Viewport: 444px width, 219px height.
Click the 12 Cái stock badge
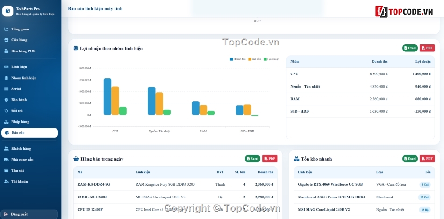[424, 197]
